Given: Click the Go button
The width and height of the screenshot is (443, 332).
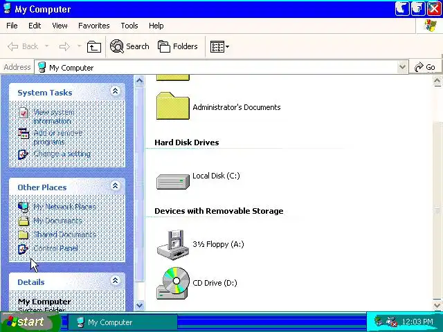Looking at the screenshot, I should (424, 67).
